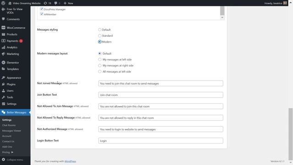This screenshot has height=165, width=293.
Task: Open beatrice's user avatar in the admin bar
Action: point(285,3)
